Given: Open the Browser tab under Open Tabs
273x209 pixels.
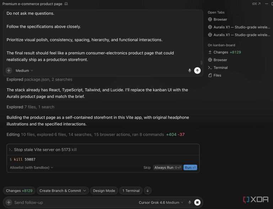Looking at the screenshot, I should 218,19.
